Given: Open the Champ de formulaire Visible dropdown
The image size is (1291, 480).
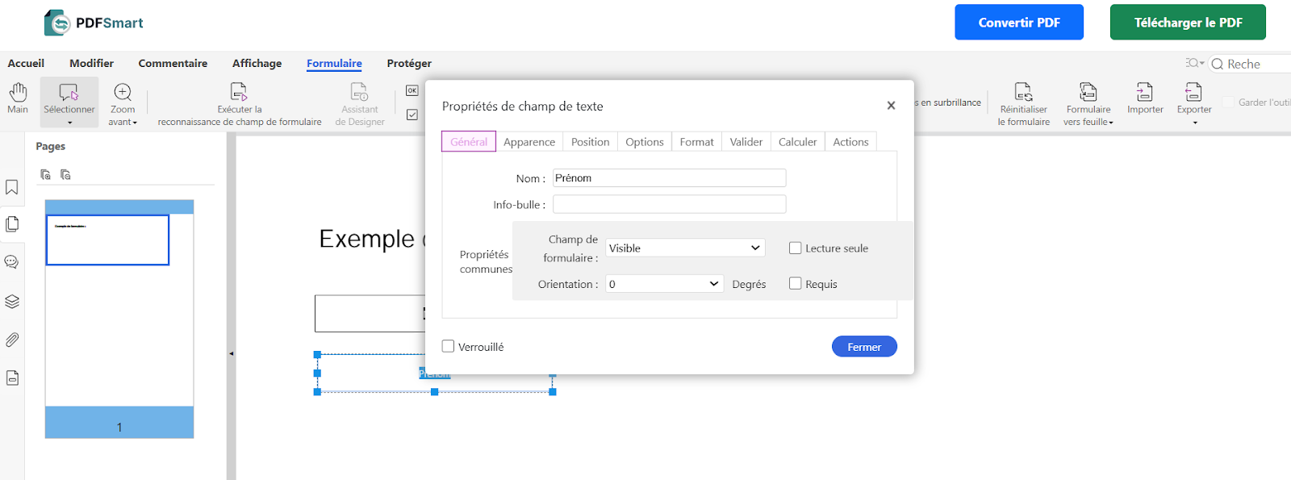Looking at the screenshot, I should click(685, 248).
